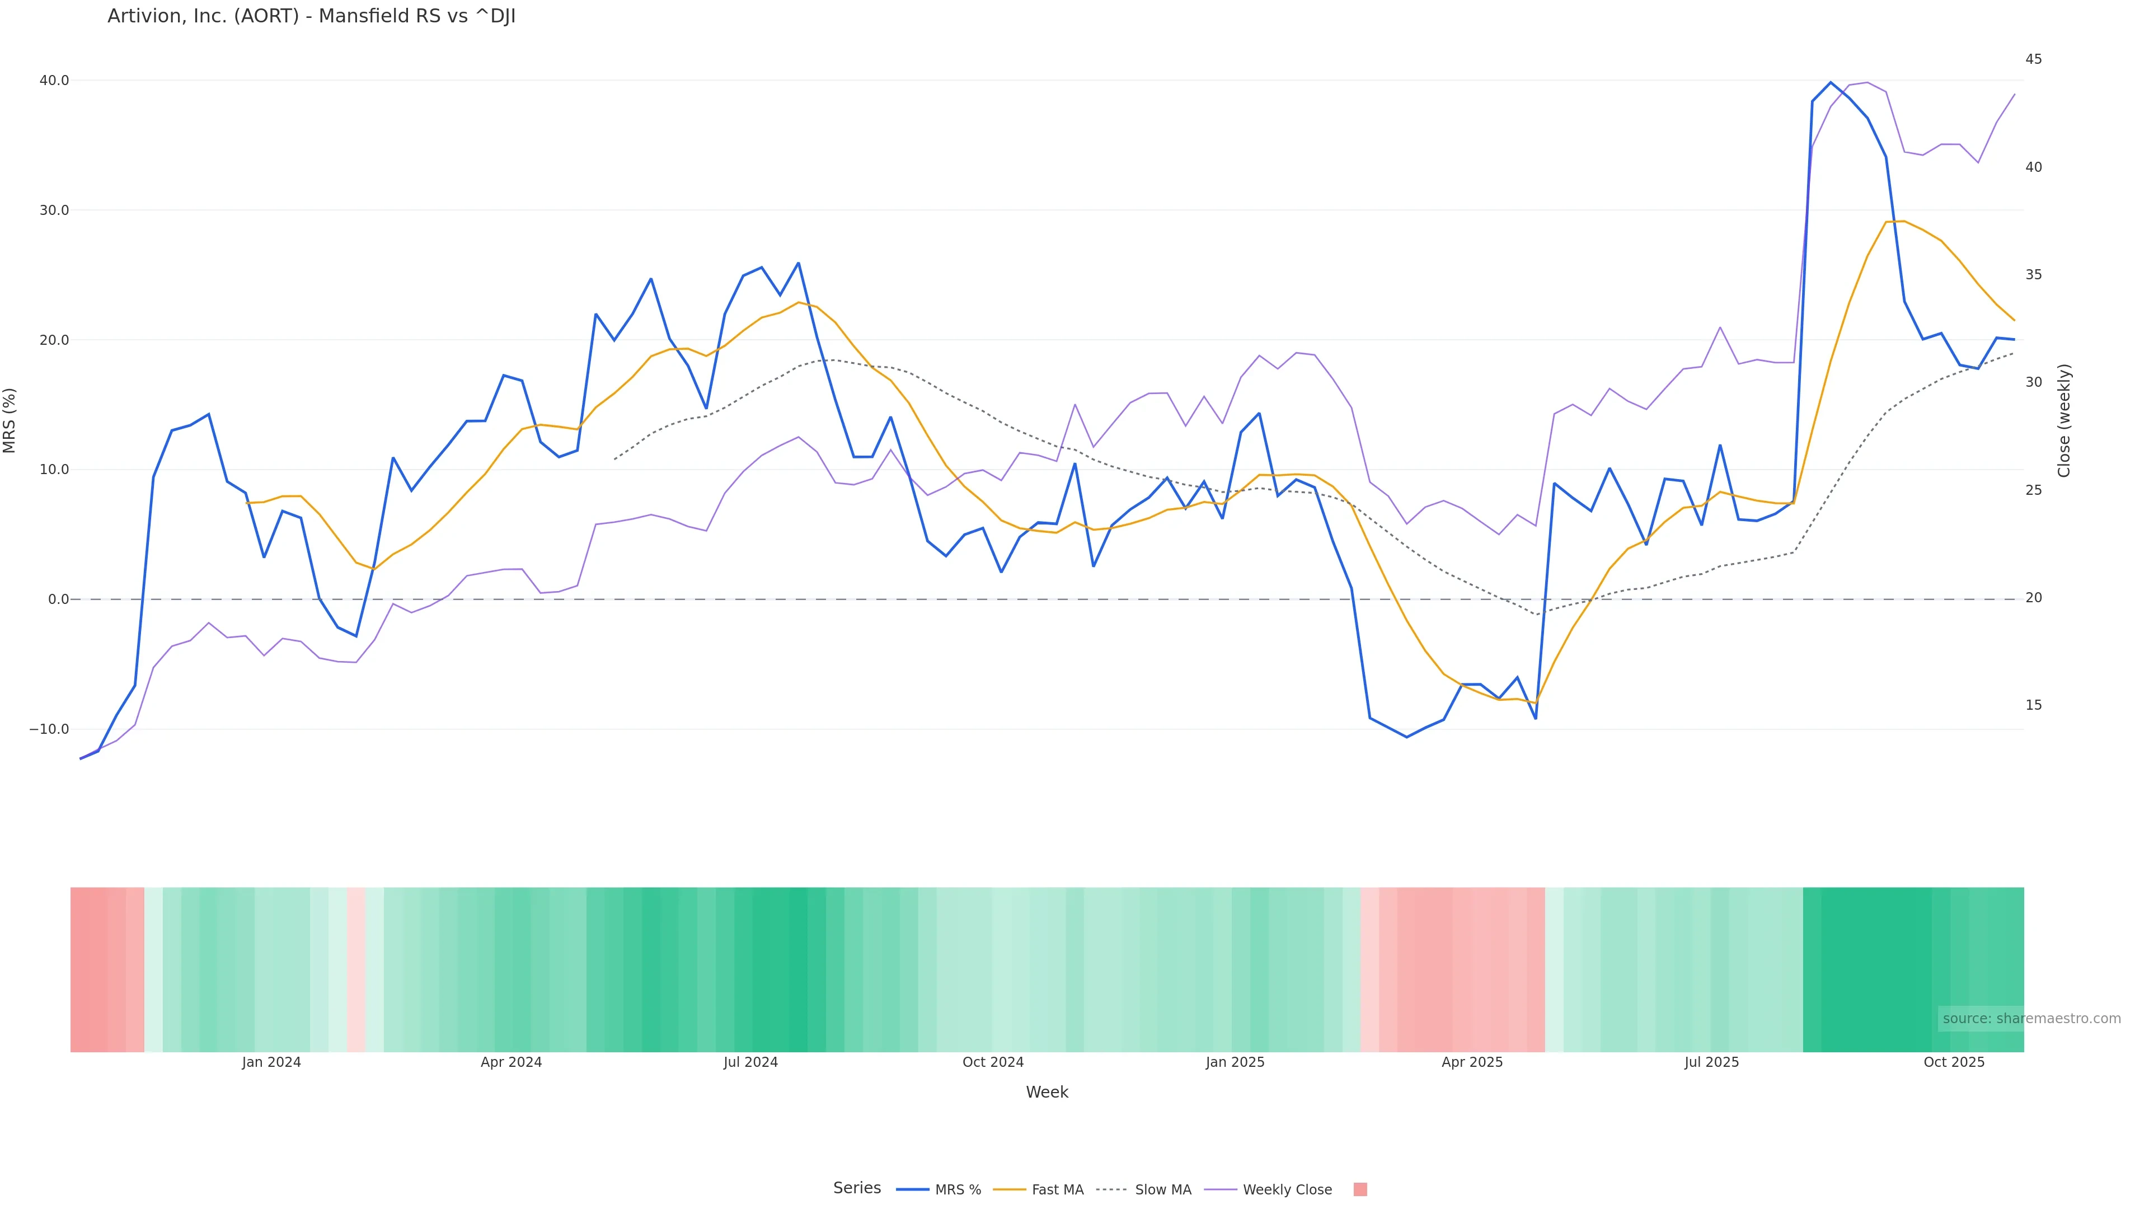
Task: Toggle the MRS % legend series
Action: click(957, 1190)
